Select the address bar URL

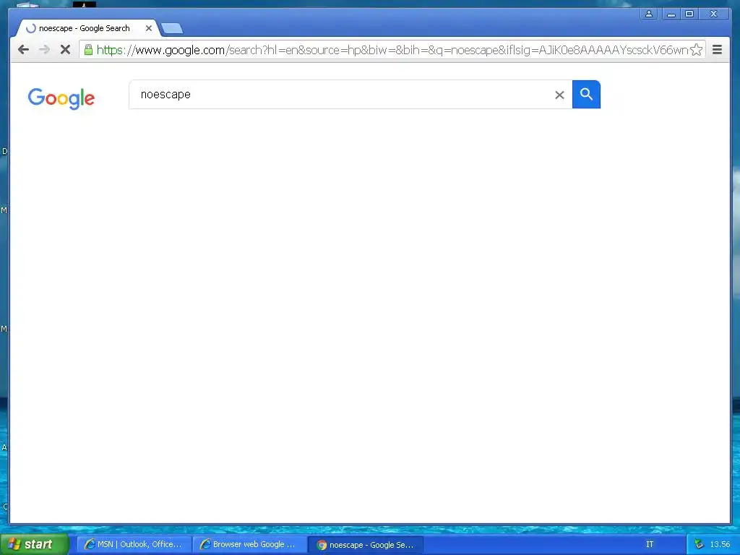392,50
